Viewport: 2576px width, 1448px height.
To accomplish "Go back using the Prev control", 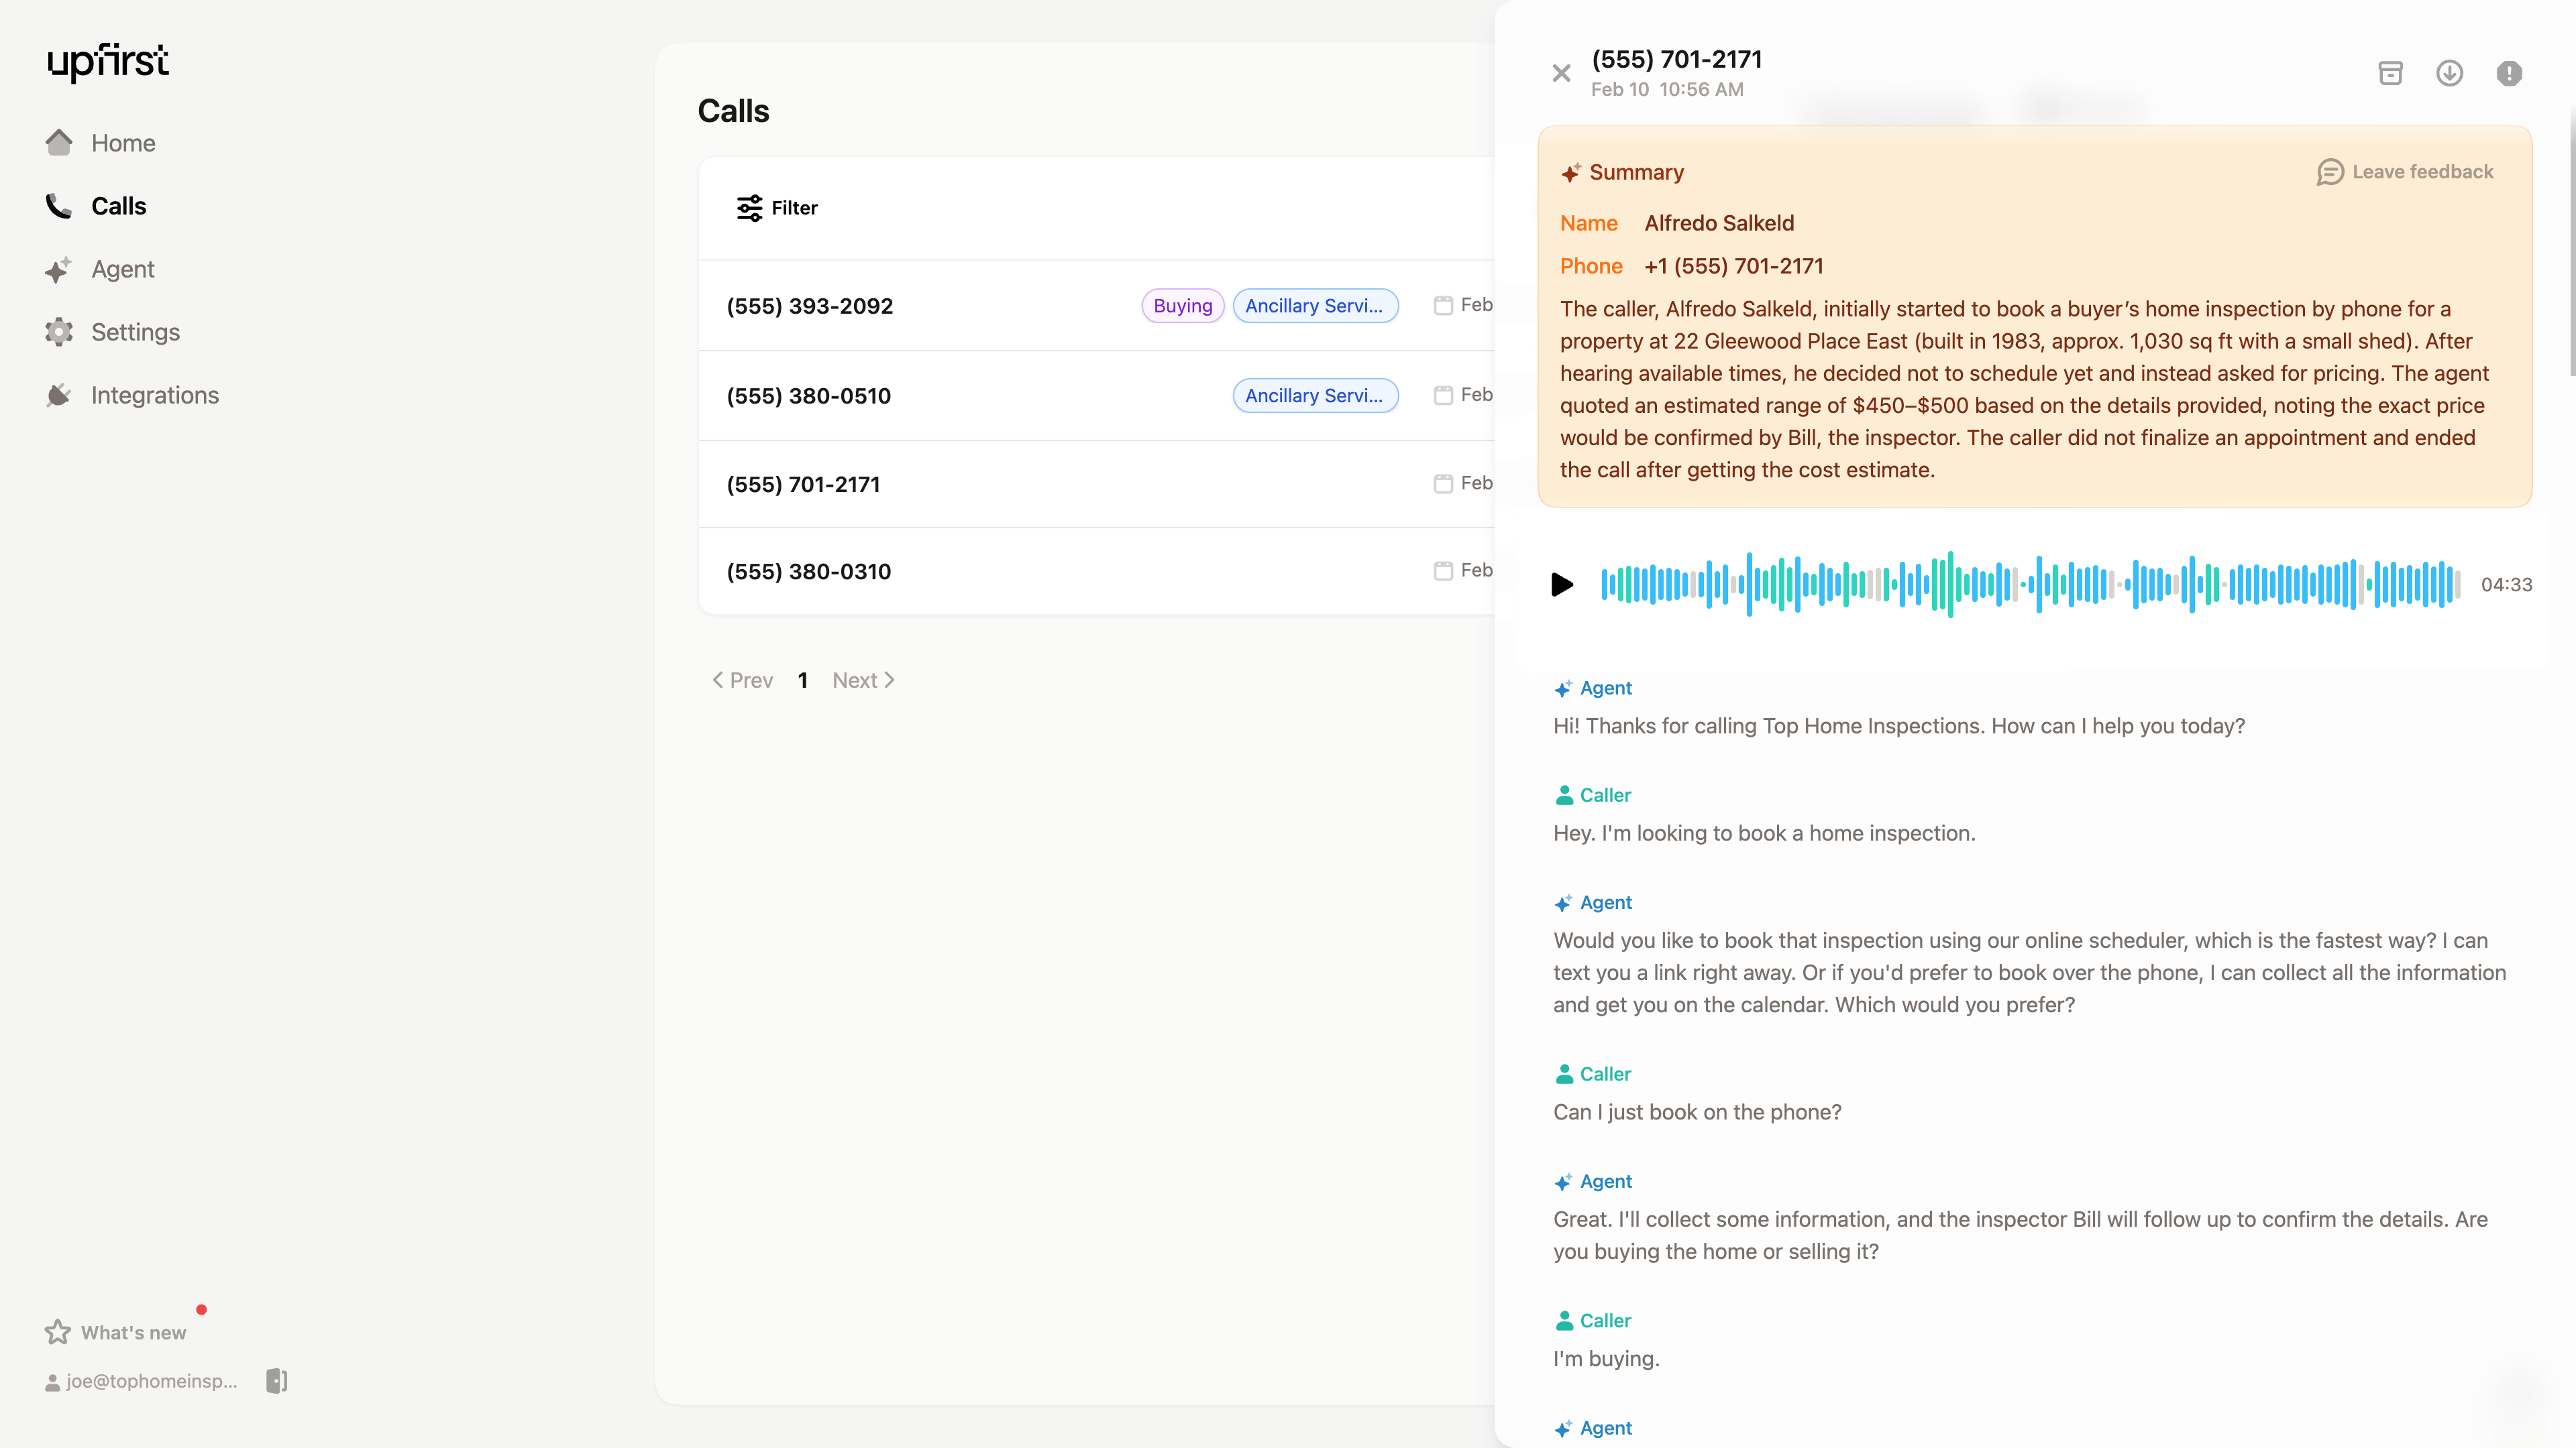I will pos(742,680).
